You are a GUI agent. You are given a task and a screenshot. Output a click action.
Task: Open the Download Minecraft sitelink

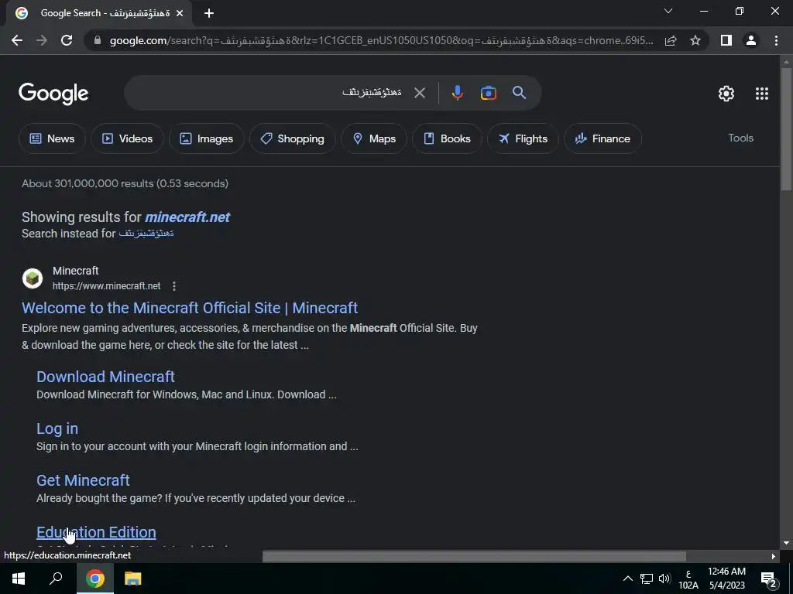(105, 377)
